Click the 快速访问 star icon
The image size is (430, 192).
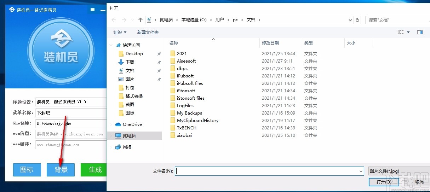coord(118,45)
